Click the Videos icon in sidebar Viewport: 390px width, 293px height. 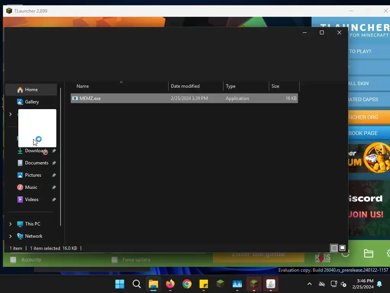click(x=20, y=200)
